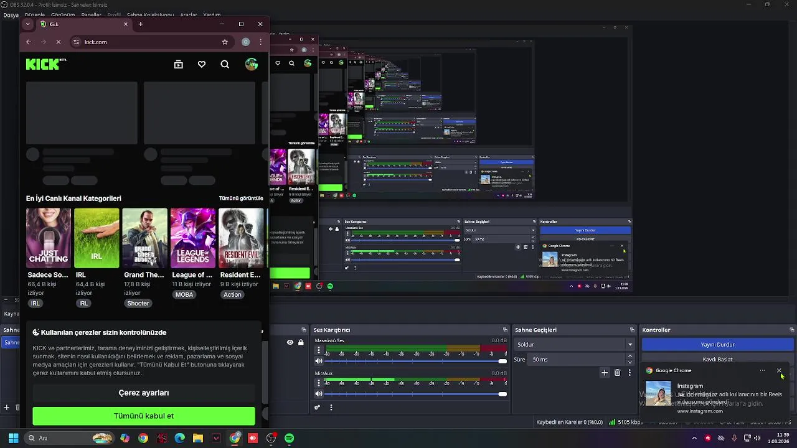Increase the Süre duration value
This screenshot has height=448, width=797.
(x=630, y=357)
